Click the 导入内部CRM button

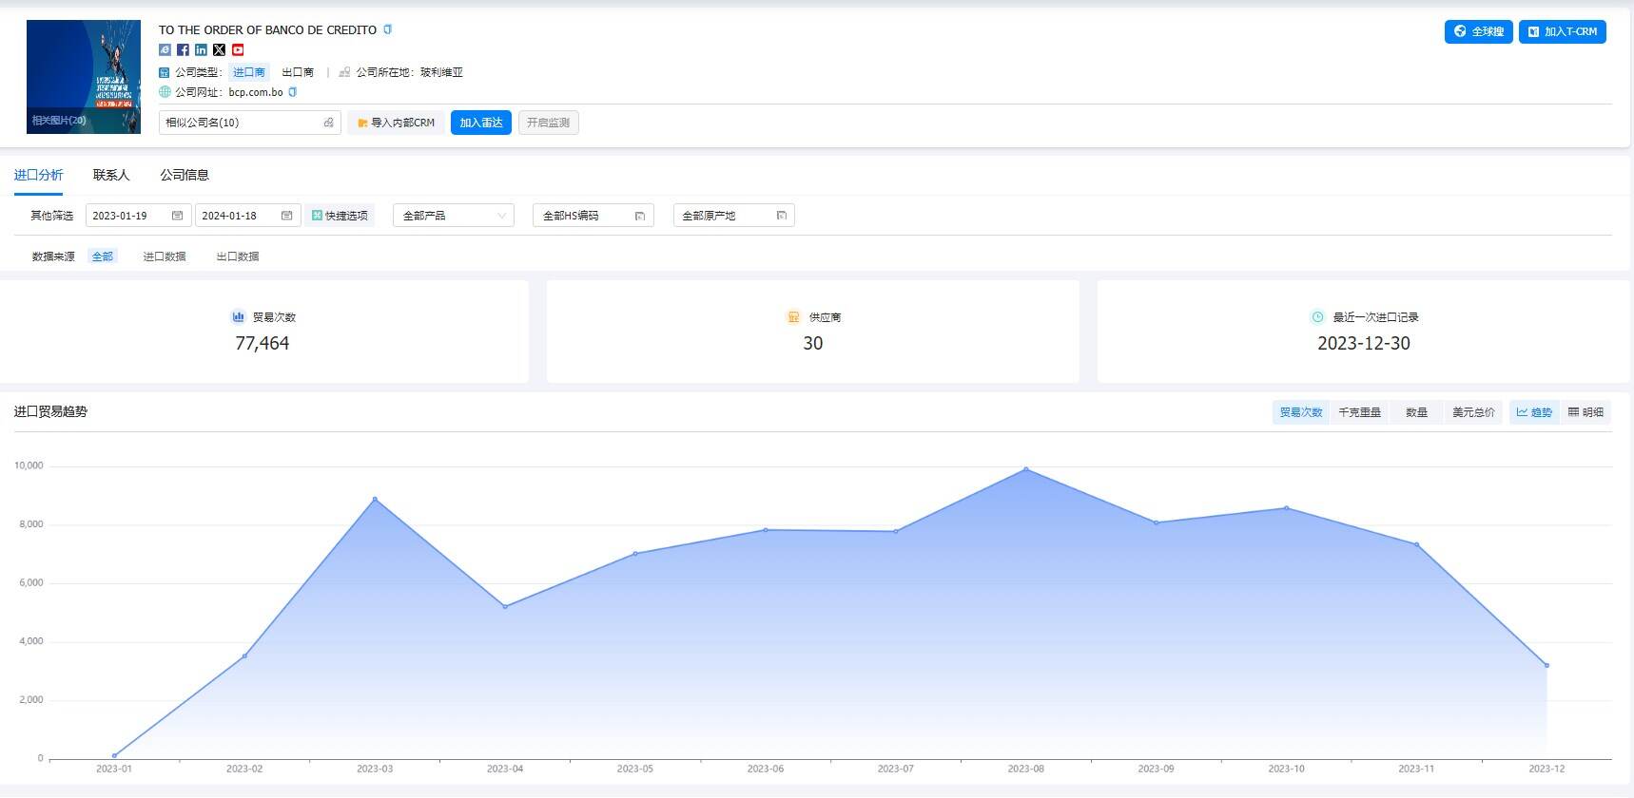[396, 123]
